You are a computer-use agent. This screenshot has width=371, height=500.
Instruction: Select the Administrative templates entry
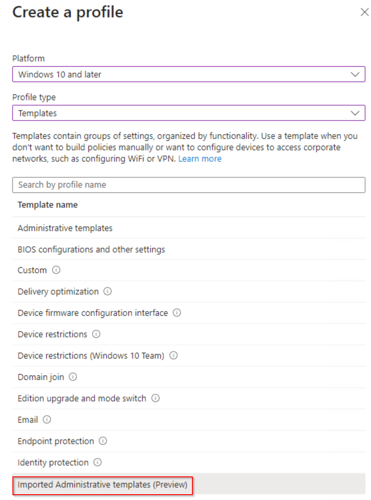(x=189, y=228)
